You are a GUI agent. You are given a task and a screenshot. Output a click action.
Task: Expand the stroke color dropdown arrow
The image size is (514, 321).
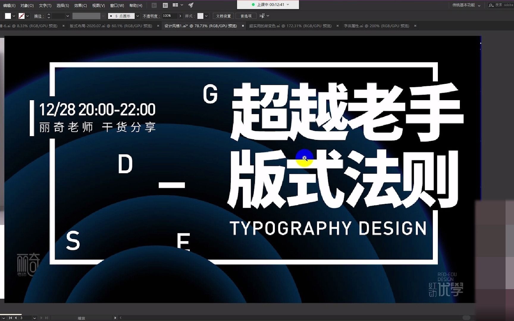tap(27, 16)
